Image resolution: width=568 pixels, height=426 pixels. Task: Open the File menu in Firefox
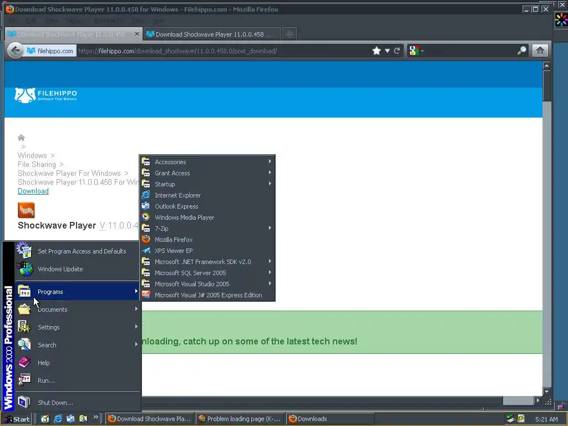pyautogui.click(x=13, y=21)
